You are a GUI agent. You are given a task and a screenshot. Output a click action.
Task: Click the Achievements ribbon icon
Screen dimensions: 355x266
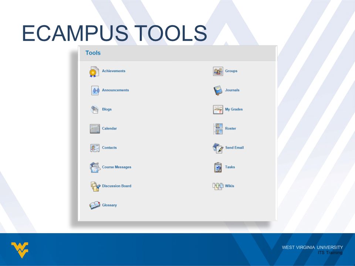click(x=94, y=72)
